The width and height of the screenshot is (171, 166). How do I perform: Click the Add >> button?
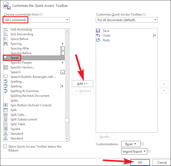tap(83, 84)
